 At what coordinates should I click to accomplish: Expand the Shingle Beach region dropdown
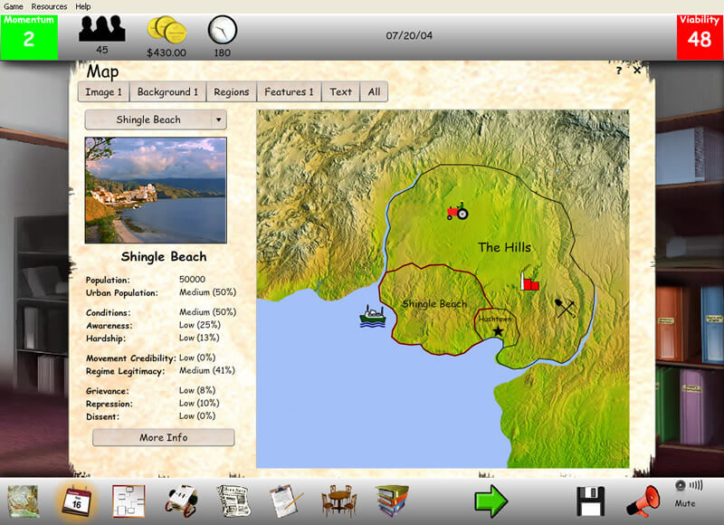click(218, 119)
